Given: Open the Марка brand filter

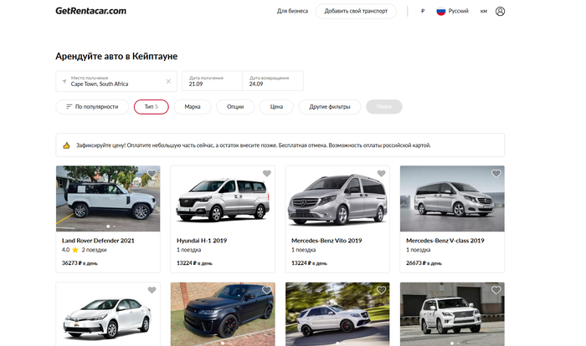Looking at the screenshot, I should pos(193,107).
